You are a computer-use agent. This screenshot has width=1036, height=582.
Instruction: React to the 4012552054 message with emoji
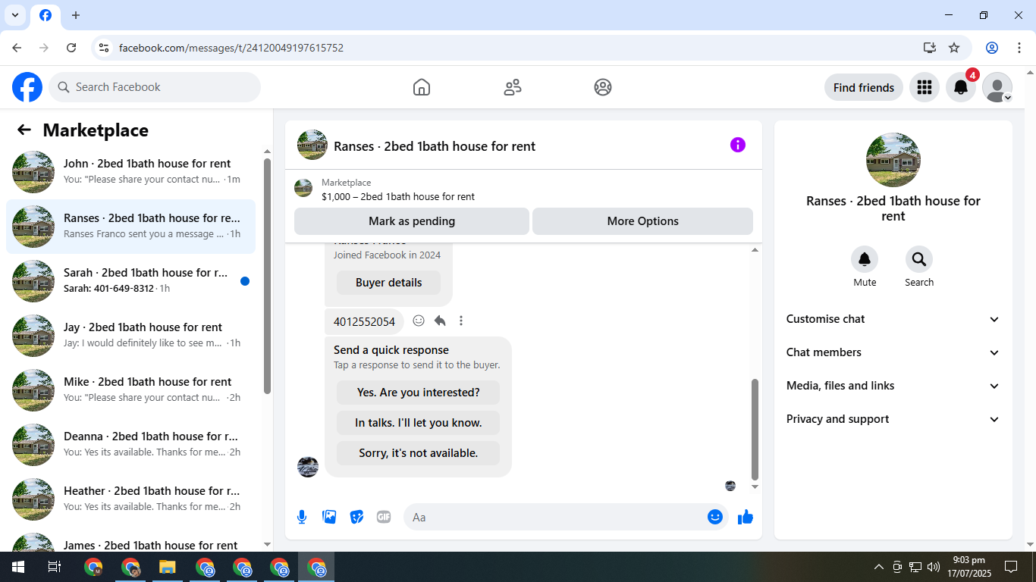[419, 321]
